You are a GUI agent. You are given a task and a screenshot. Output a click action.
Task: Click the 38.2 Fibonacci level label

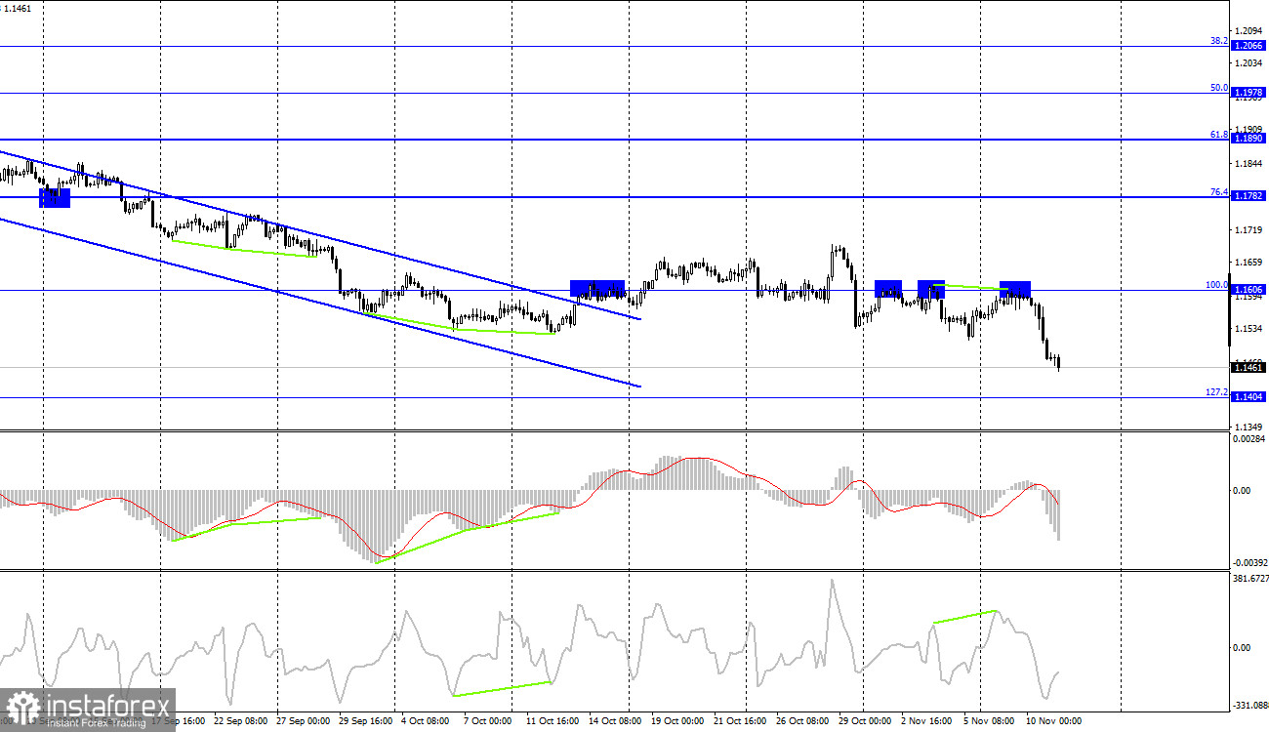click(1218, 41)
